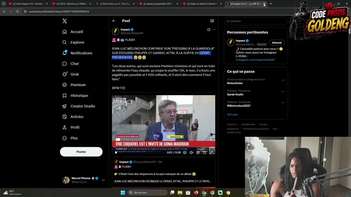
Task: Open the Windows Start menu
Action: [123, 193]
